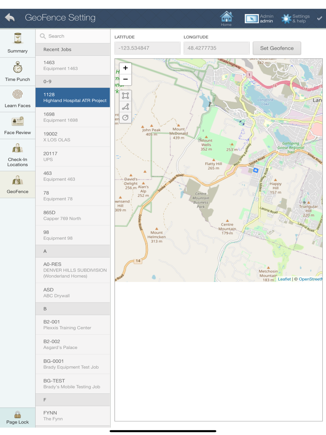
Task: Open the Admin user account icon
Action: (x=259, y=19)
